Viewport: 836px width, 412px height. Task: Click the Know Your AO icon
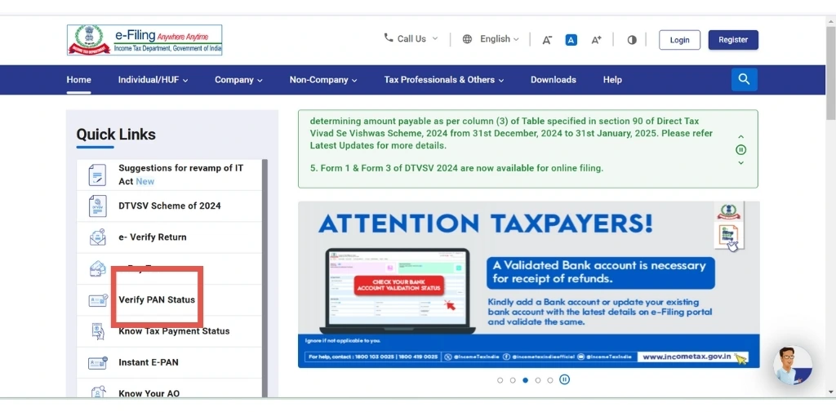point(98,392)
